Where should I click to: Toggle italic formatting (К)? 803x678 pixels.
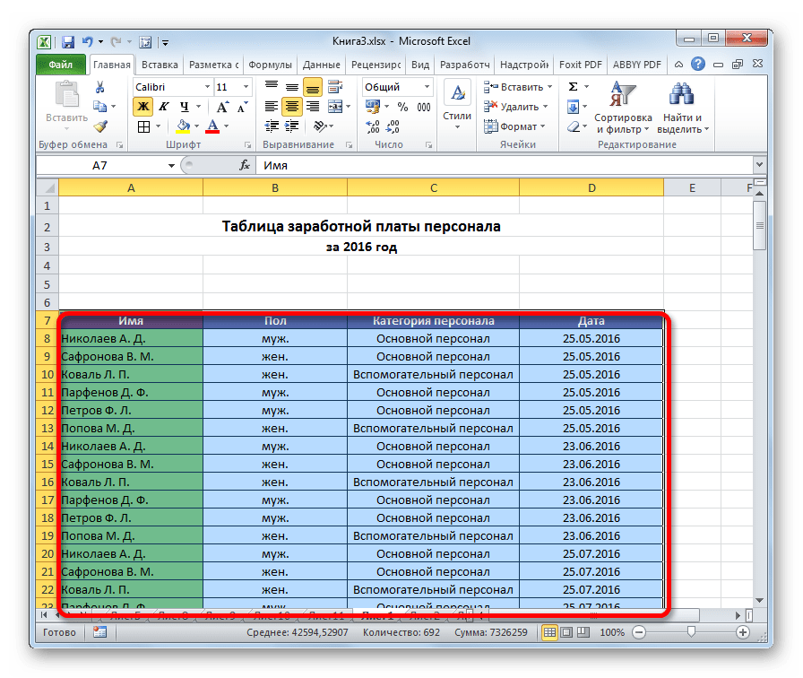click(162, 107)
